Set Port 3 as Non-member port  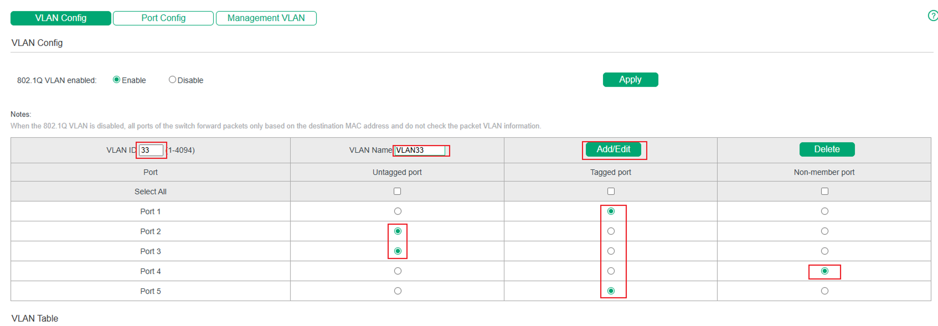825,252
